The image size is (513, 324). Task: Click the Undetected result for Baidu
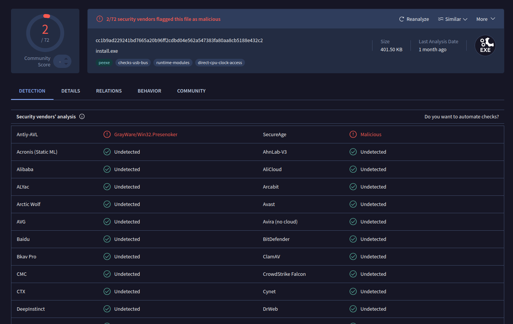click(x=127, y=239)
